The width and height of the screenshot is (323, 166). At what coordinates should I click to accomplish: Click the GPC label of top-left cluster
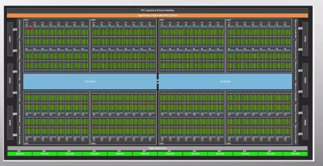(26, 20)
